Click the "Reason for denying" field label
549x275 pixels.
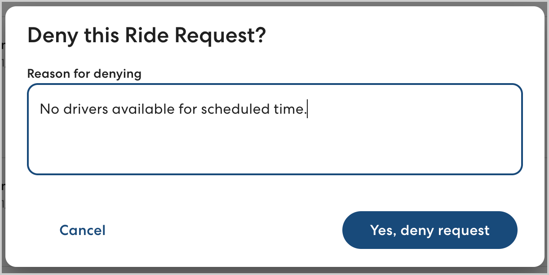coord(84,74)
